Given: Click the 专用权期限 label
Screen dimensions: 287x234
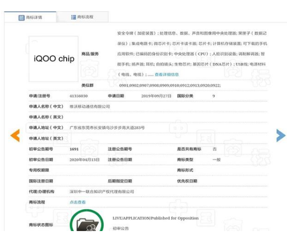Looking at the screenshot, I should point(39,170).
